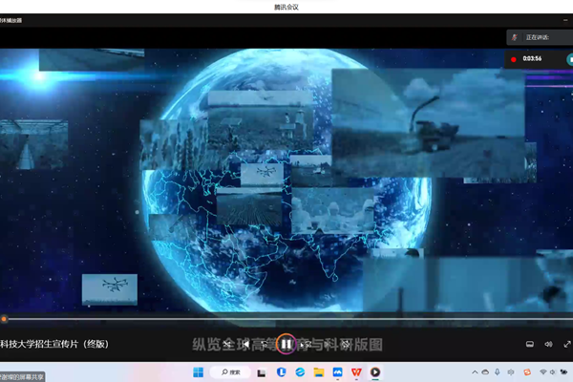Click the muted microphone speaker icon
573x382 pixels.
pyautogui.click(x=515, y=37)
